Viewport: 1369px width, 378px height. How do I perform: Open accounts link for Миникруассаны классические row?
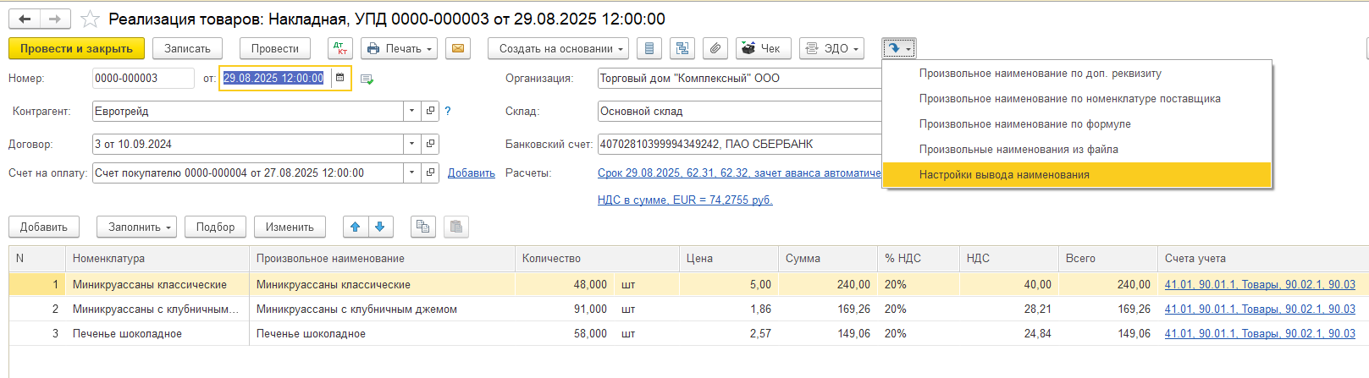coord(1260,285)
